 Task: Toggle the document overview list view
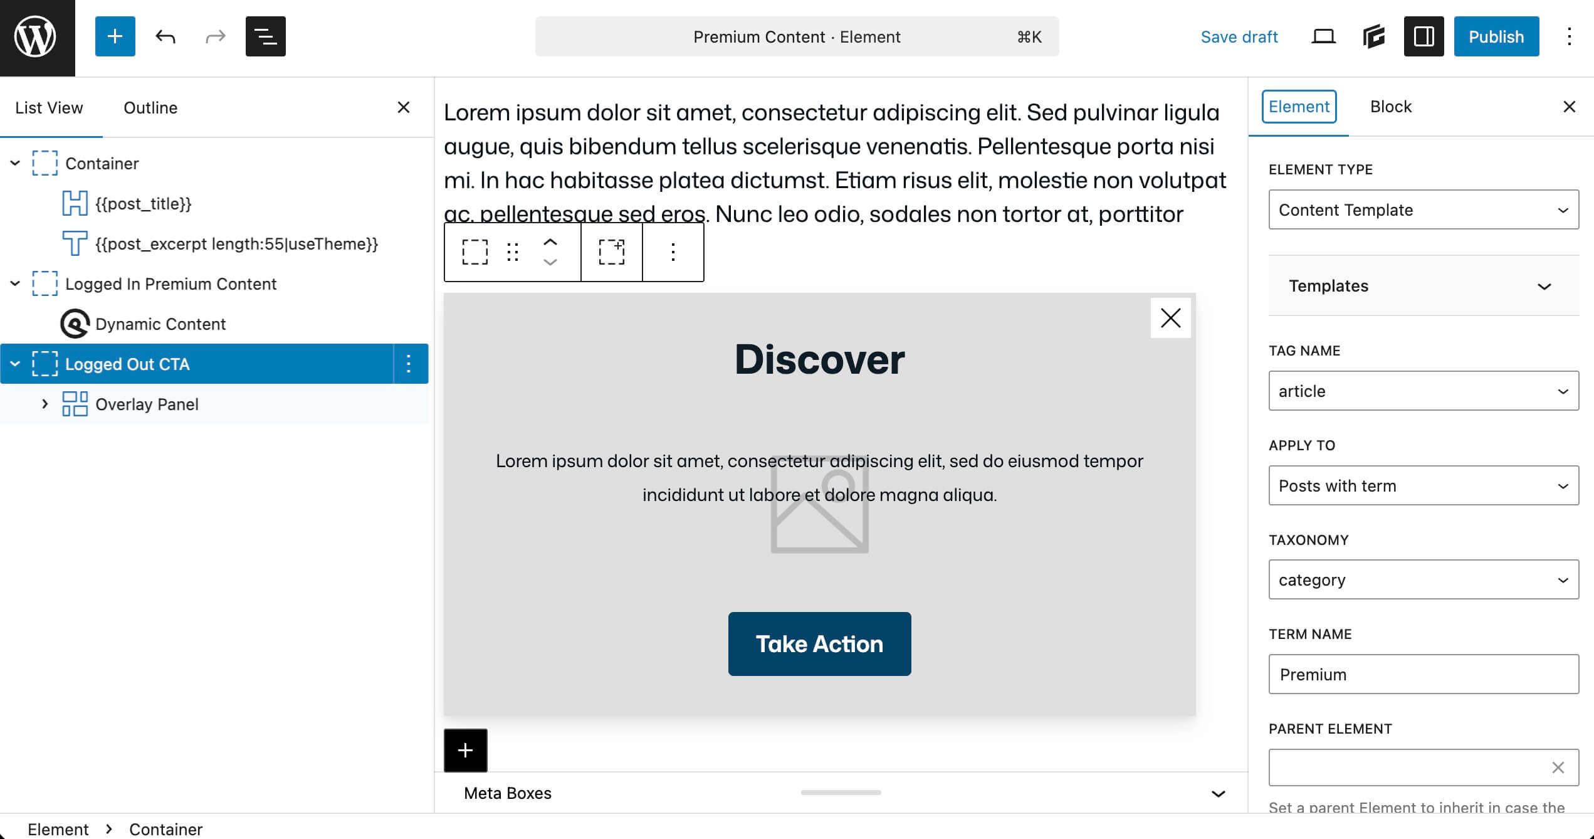(x=265, y=36)
